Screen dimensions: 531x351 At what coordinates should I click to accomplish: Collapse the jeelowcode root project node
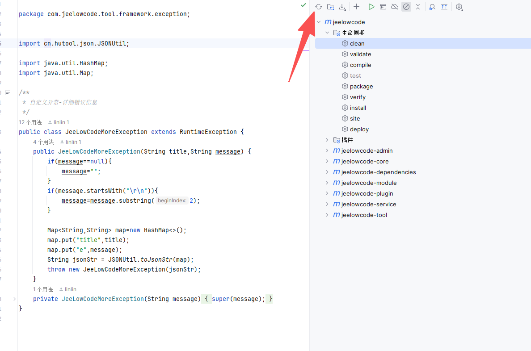[319, 22]
